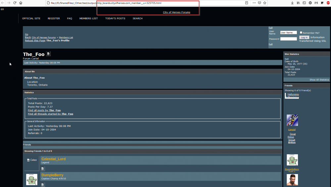Bookmark this page with star icon
331x187 pixels.
coord(265,3)
